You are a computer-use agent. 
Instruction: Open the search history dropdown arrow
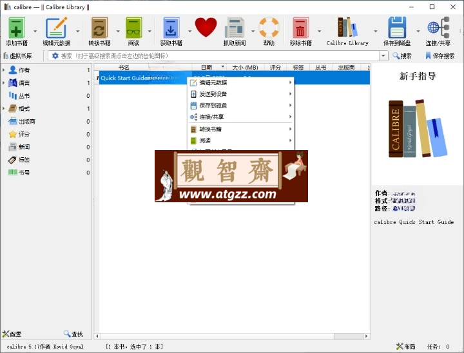click(383, 55)
